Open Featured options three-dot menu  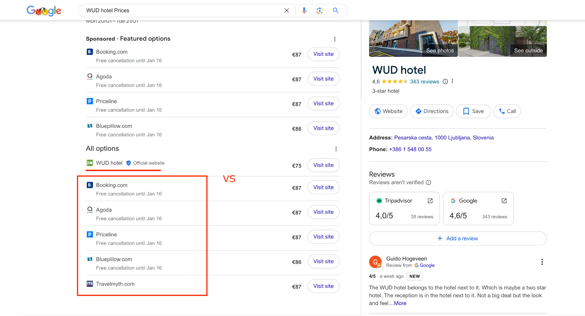pos(335,39)
